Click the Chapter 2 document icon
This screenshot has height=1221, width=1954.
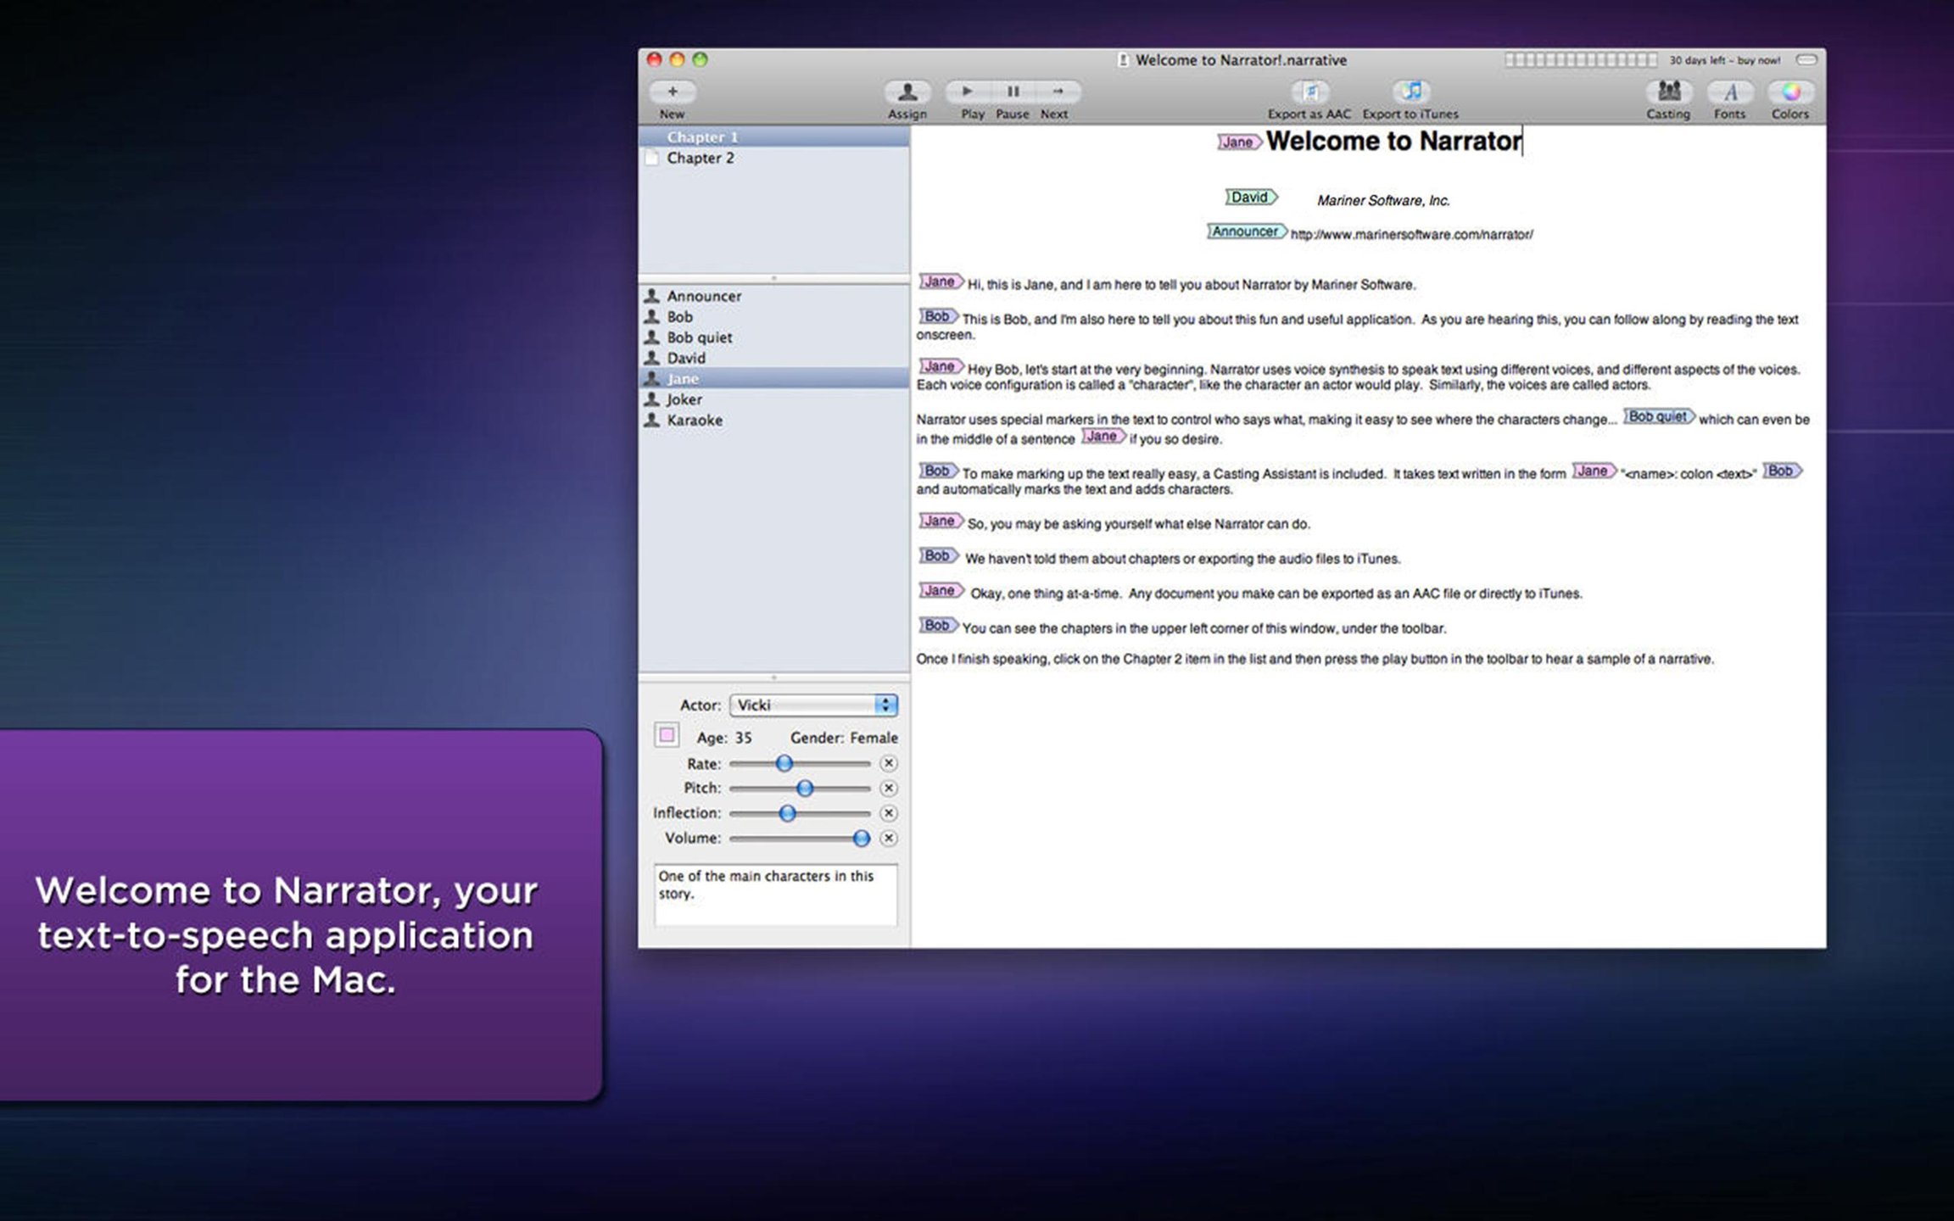652,159
